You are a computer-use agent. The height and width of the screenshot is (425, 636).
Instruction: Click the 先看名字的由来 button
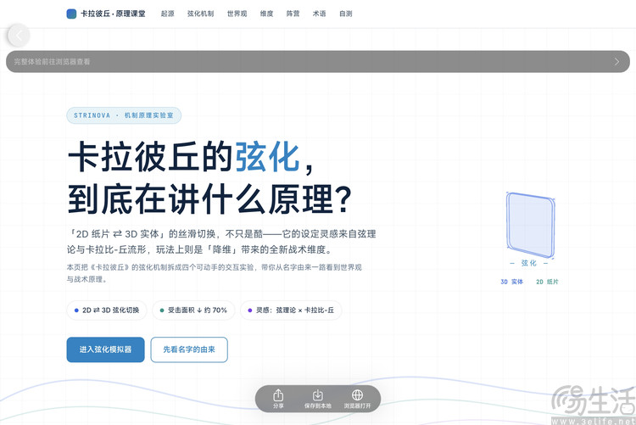pyautogui.click(x=189, y=350)
